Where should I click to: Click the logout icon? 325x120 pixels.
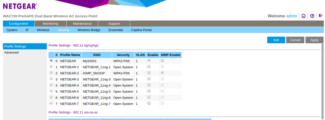tap(321, 16)
